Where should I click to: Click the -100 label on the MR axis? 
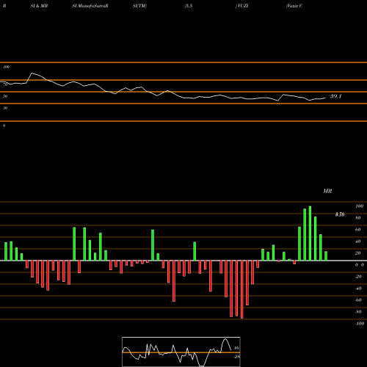tap(360, 324)
